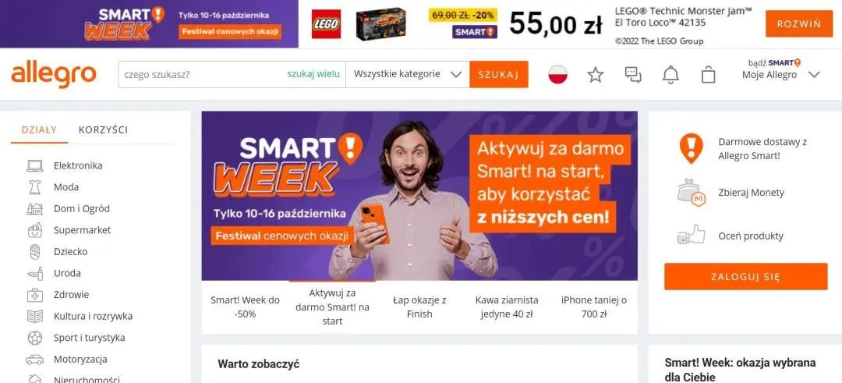Screen dimensions: 842x383
Task: Click the Supermarket basket icon
Action: (35, 230)
